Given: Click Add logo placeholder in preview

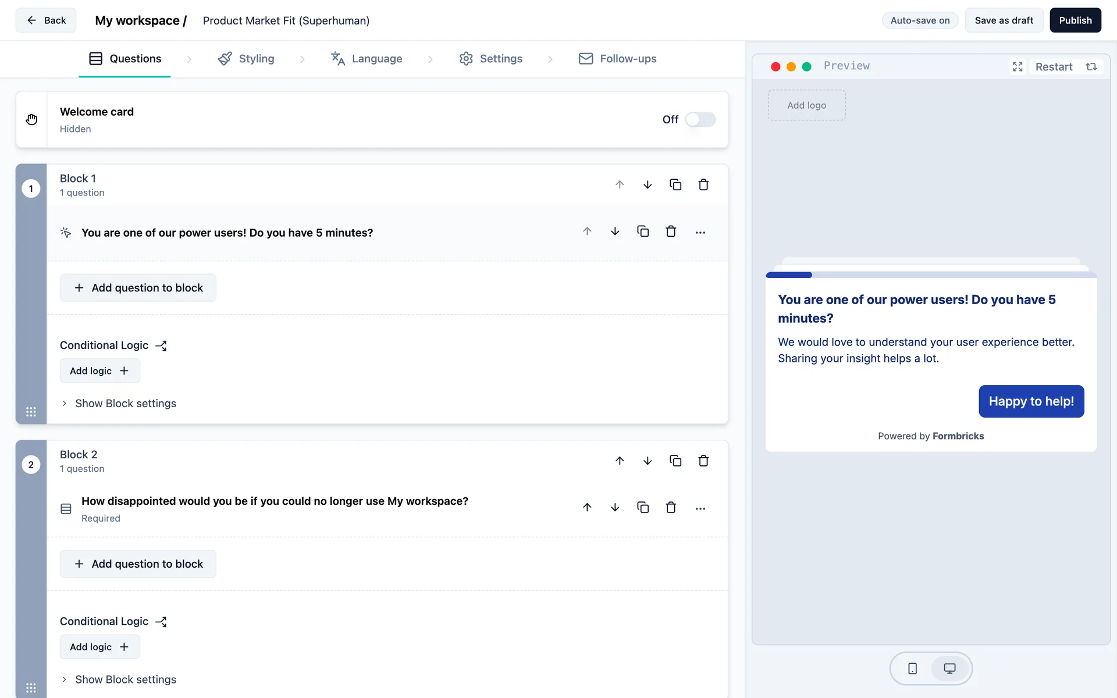Looking at the screenshot, I should coord(807,105).
